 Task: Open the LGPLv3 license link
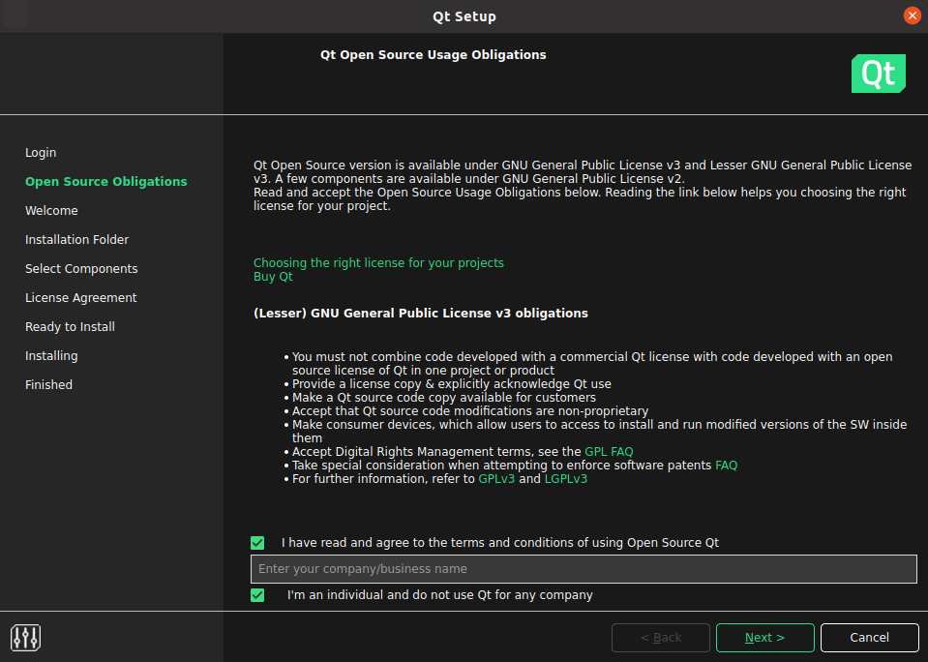[x=566, y=479]
